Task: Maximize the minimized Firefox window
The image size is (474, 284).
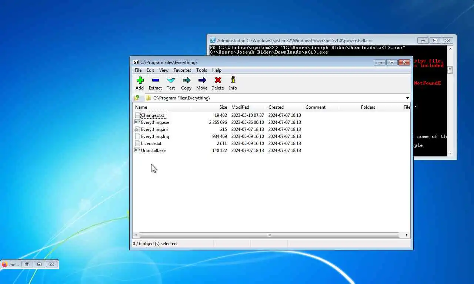Action: tap(39, 264)
